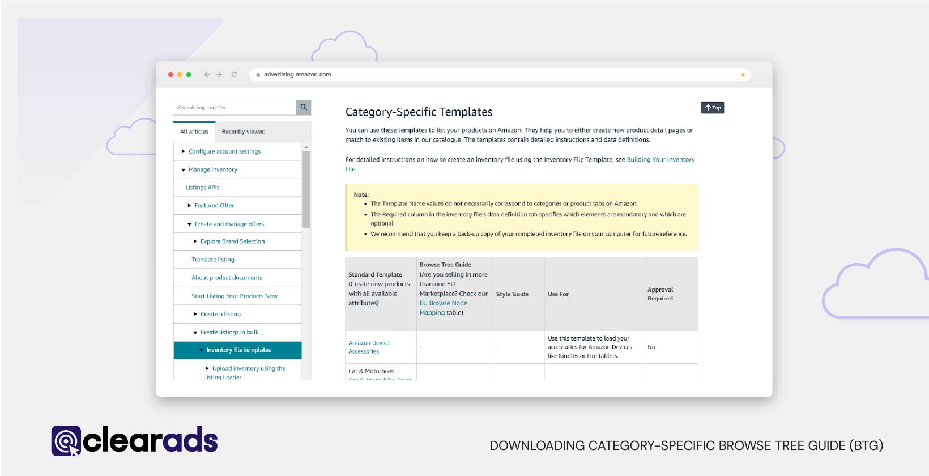
Task: Switch to the Recently viewed tab
Action: point(244,131)
